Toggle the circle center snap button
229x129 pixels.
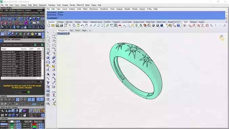pyautogui.click(x=25, y=99)
